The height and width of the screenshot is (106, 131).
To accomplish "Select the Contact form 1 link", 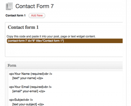I will point(15,15).
